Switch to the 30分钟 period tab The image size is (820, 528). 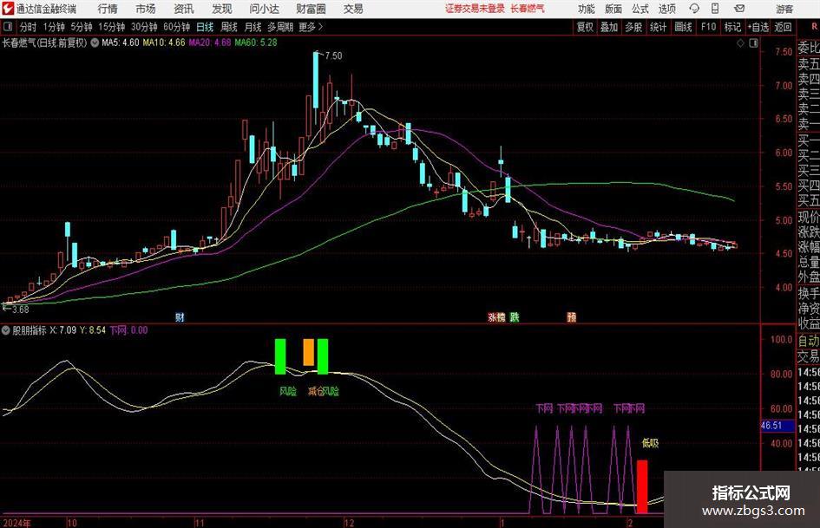point(144,27)
